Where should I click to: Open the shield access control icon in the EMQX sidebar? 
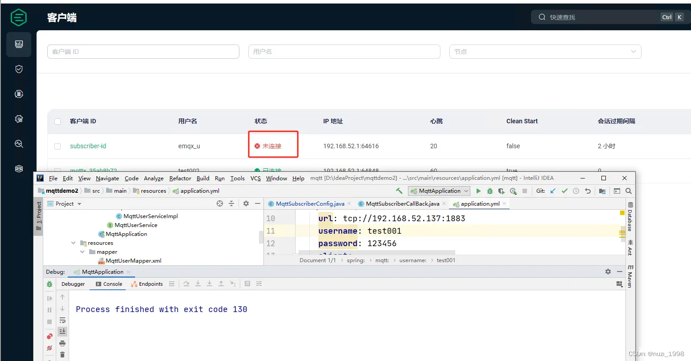[19, 69]
